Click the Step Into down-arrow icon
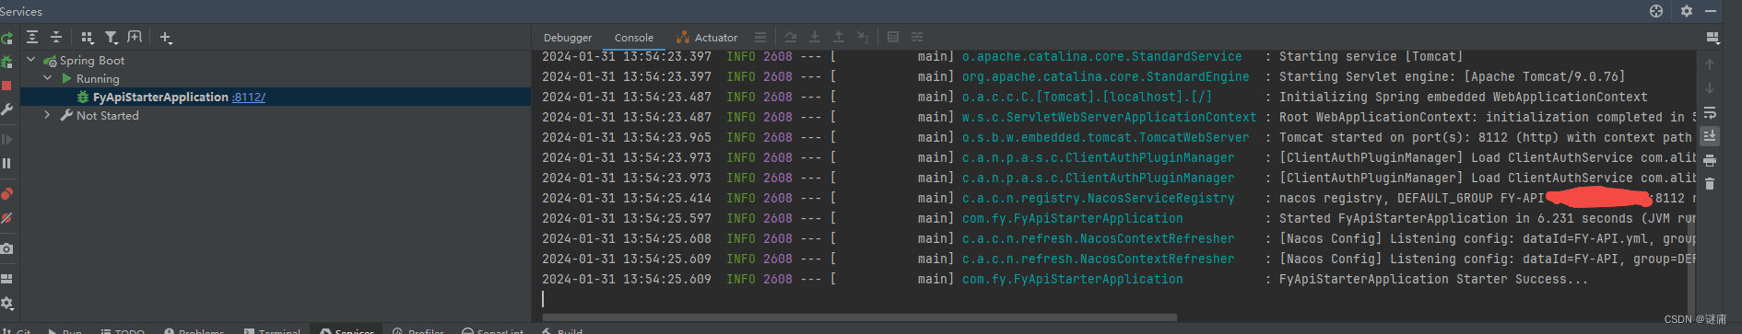1742x334 pixels. point(815,37)
